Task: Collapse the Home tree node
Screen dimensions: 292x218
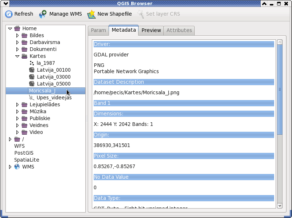Action: [x=10, y=29]
